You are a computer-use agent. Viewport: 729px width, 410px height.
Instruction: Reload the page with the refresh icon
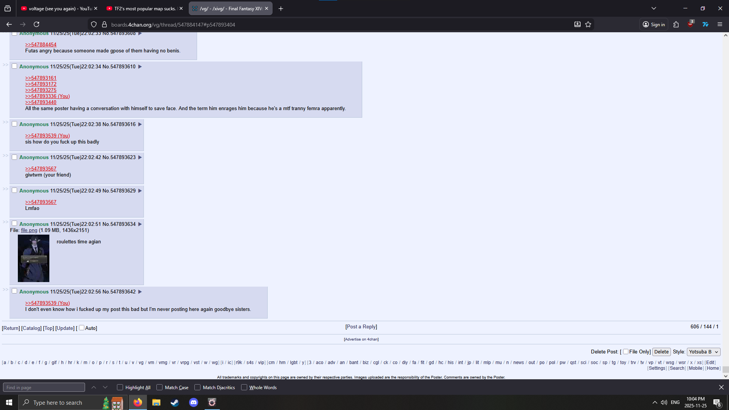[36, 24]
